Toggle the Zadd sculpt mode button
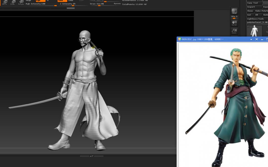 [x=62, y=1]
